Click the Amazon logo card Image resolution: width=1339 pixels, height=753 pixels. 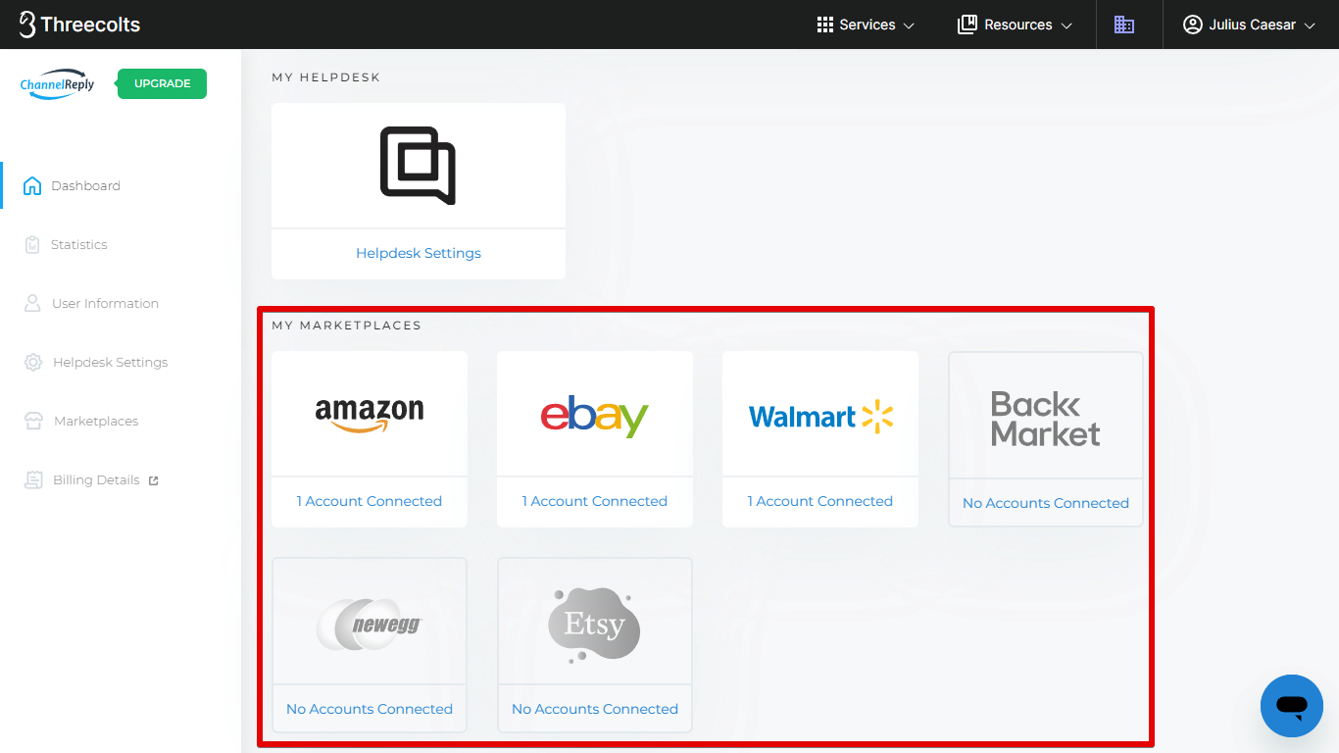(x=370, y=415)
